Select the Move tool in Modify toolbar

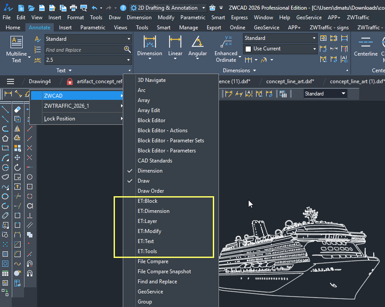pos(17,158)
